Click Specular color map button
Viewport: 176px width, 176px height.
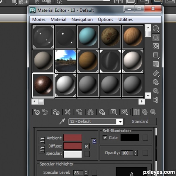[87, 154]
